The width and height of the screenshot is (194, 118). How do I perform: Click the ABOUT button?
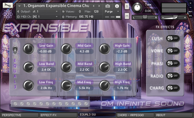coord(174,115)
